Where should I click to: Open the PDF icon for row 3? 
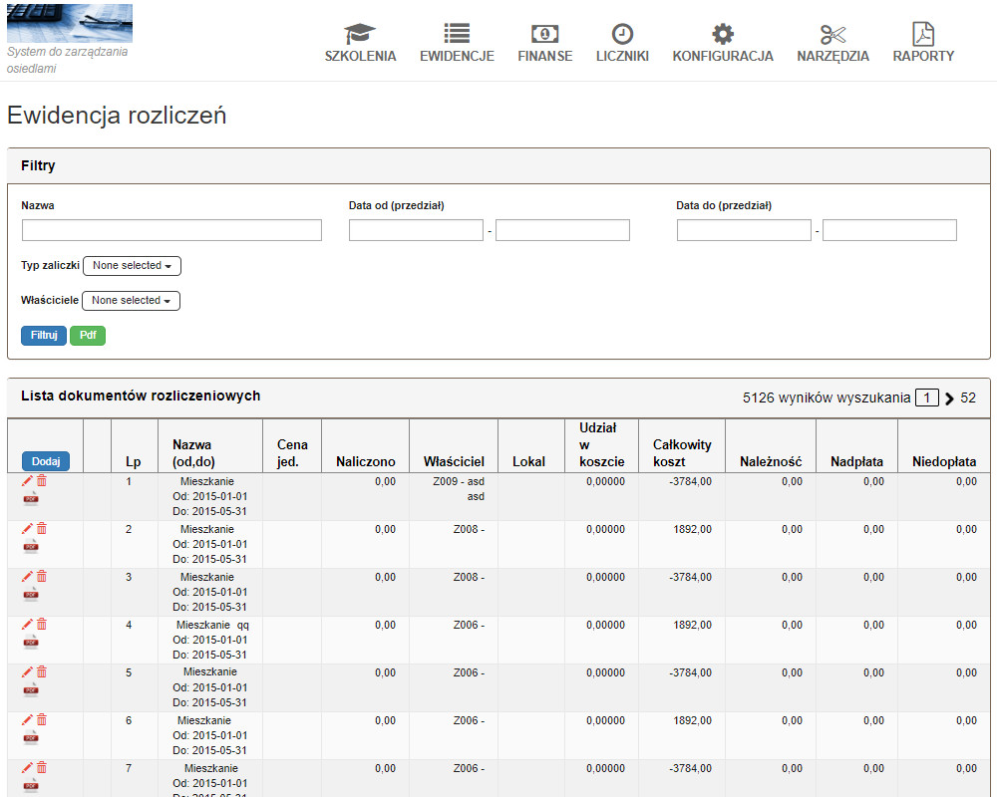(x=31, y=595)
